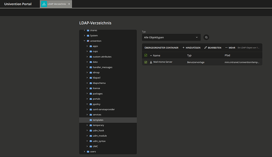The image size is (272, 157).
Task: Click the handler_messages folder icon
Action: (91, 67)
